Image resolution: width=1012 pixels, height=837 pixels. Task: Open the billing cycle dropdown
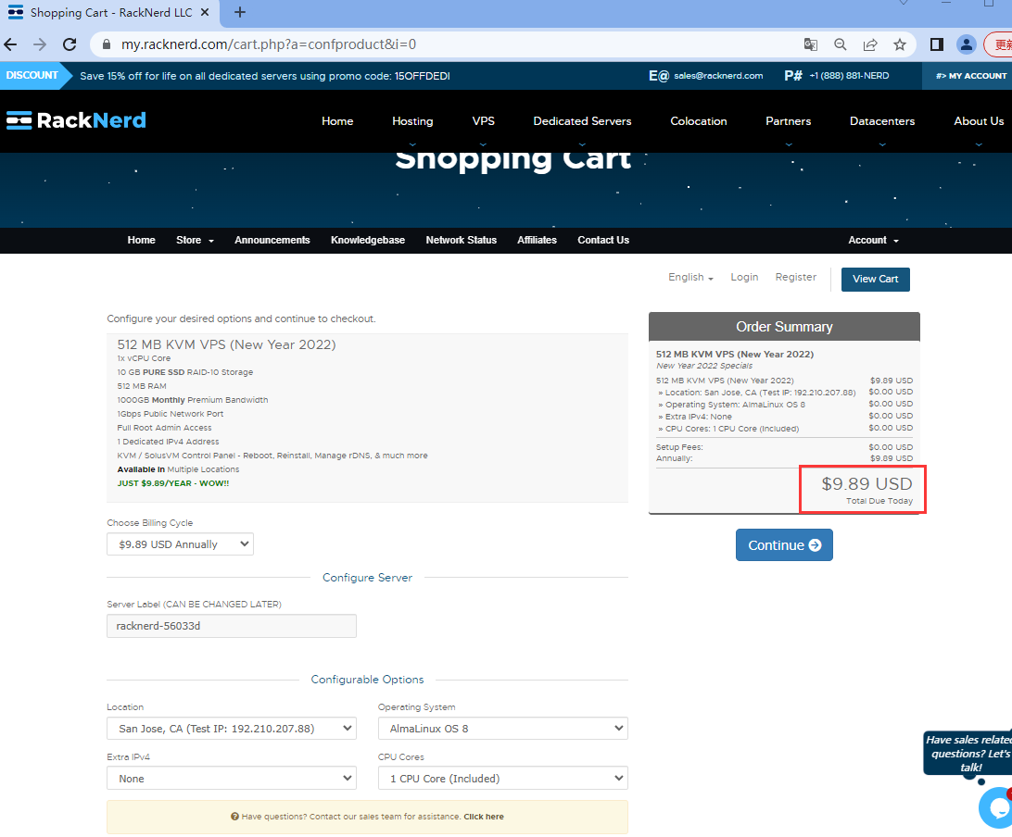pyautogui.click(x=180, y=544)
